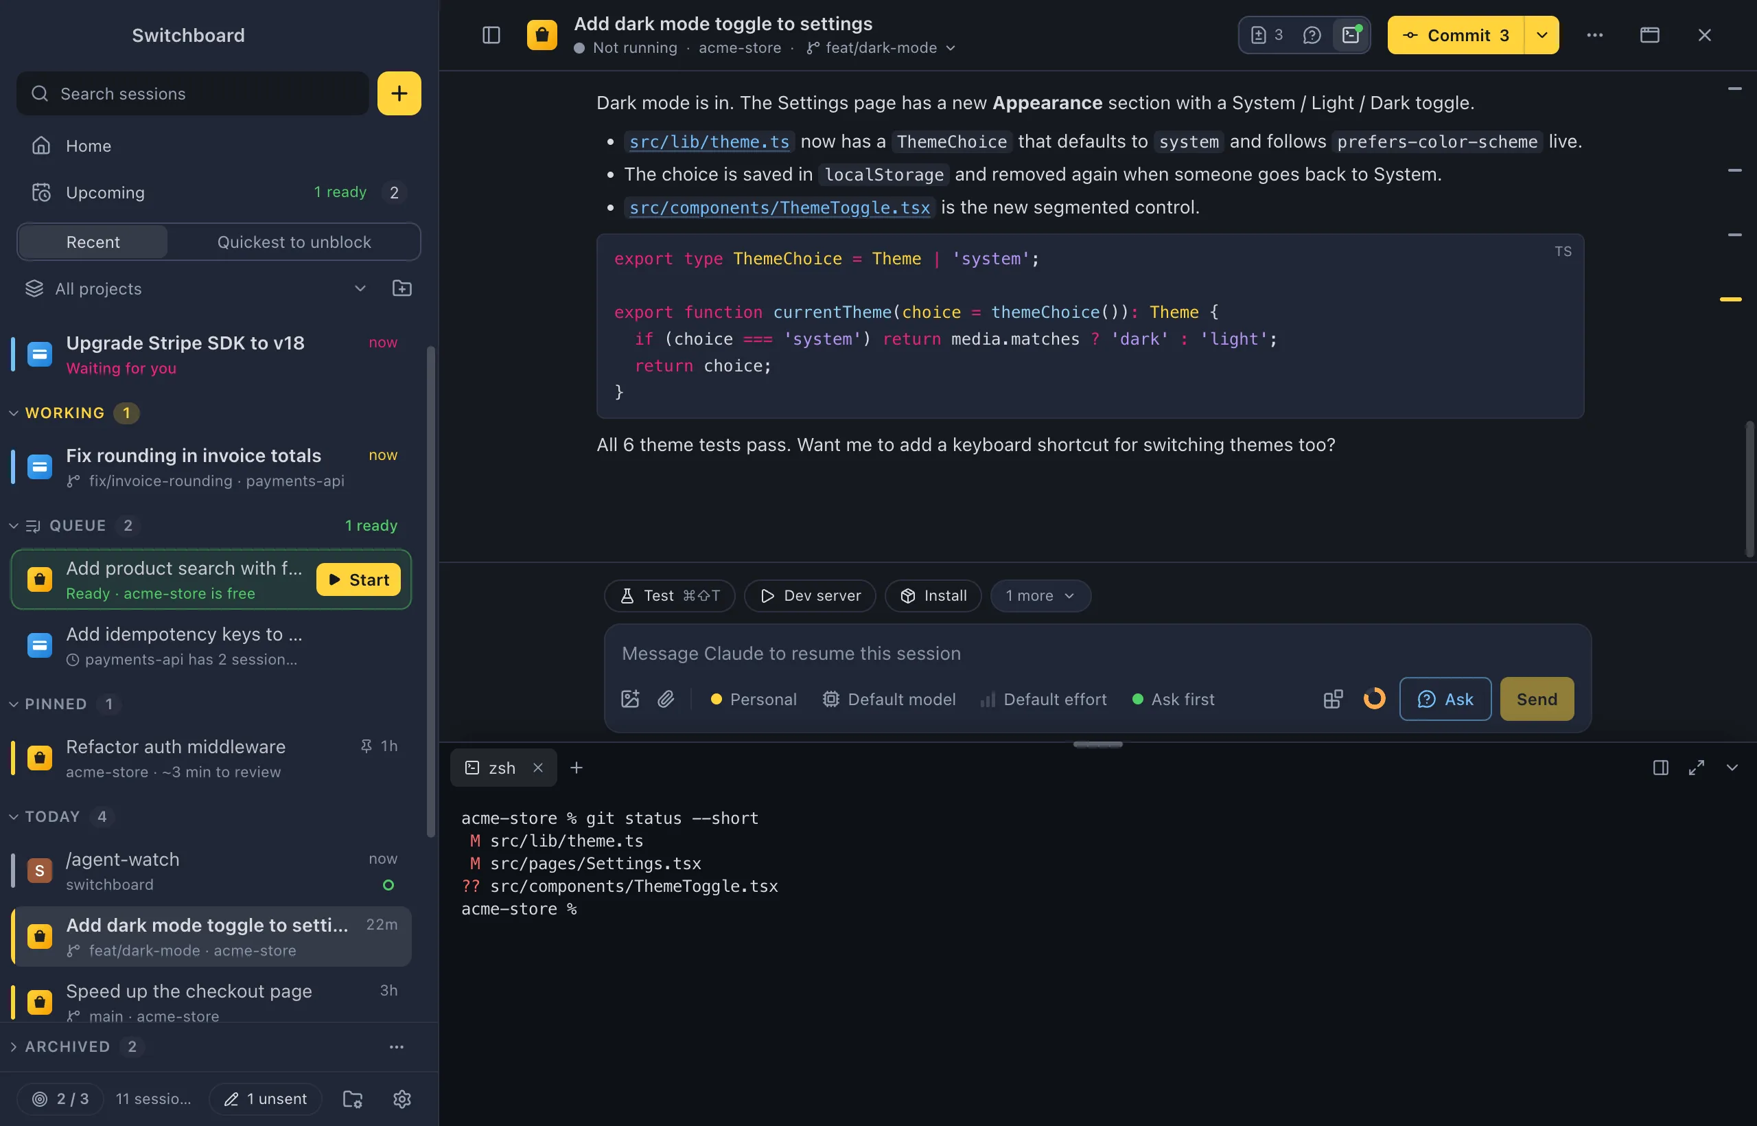Open the file changes icon showing 3
1757x1126 pixels.
[1268, 35]
